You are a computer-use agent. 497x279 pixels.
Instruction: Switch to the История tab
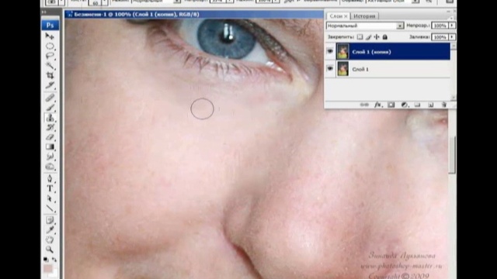[x=364, y=15]
